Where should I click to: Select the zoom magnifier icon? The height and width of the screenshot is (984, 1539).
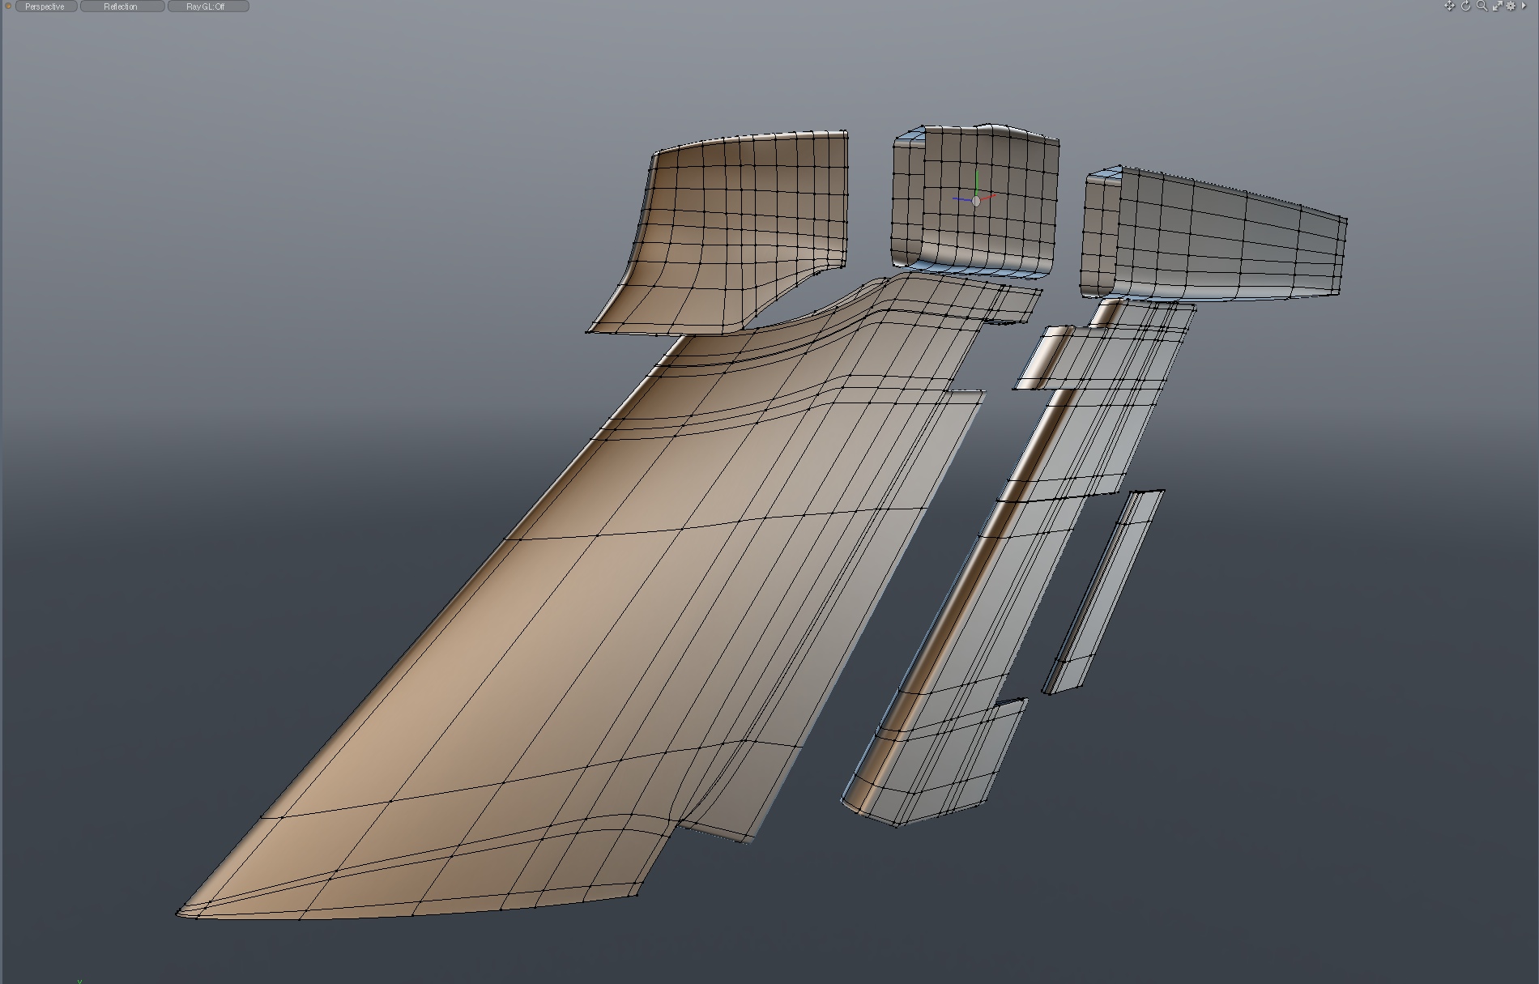[1481, 6]
